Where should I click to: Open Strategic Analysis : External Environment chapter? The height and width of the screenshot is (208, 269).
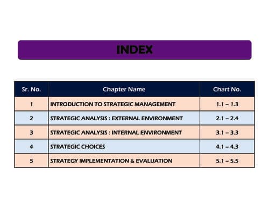point(116,119)
